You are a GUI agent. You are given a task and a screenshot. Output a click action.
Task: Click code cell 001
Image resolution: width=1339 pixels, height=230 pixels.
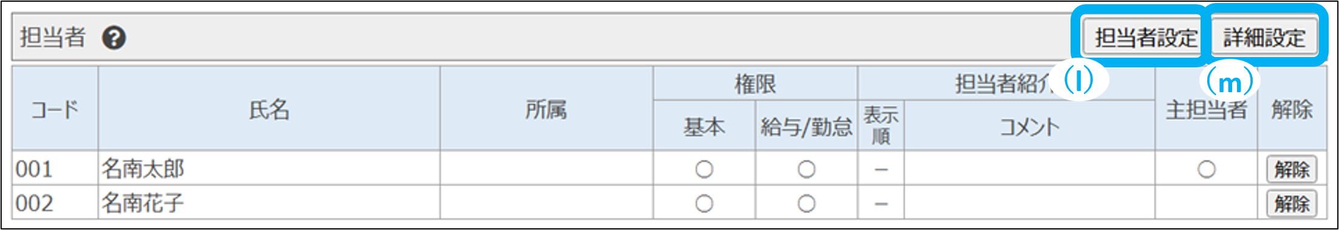click(x=55, y=169)
